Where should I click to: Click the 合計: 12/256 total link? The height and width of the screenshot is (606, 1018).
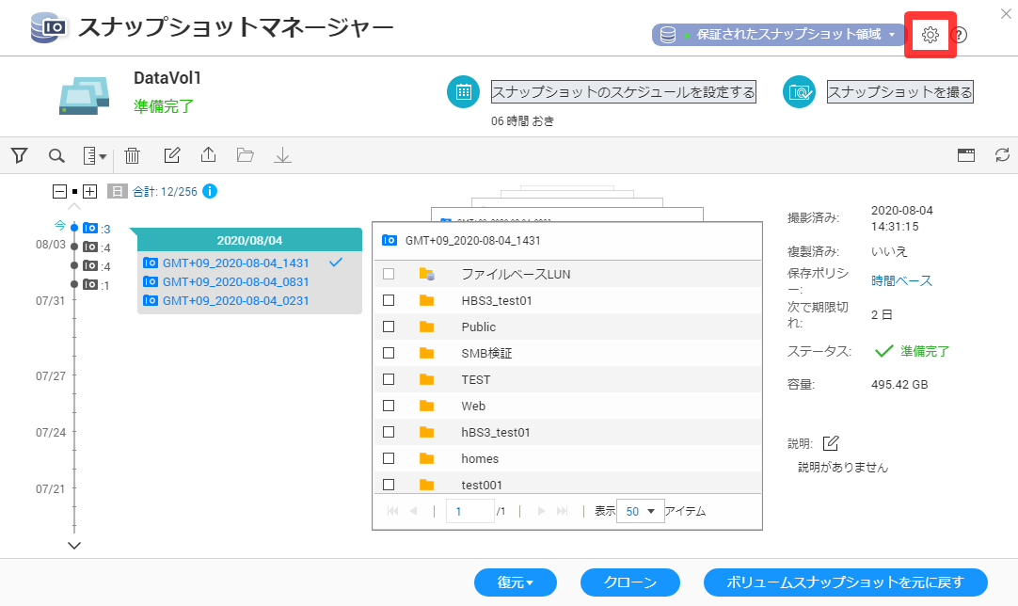pyautogui.click(x=165, y=192)
